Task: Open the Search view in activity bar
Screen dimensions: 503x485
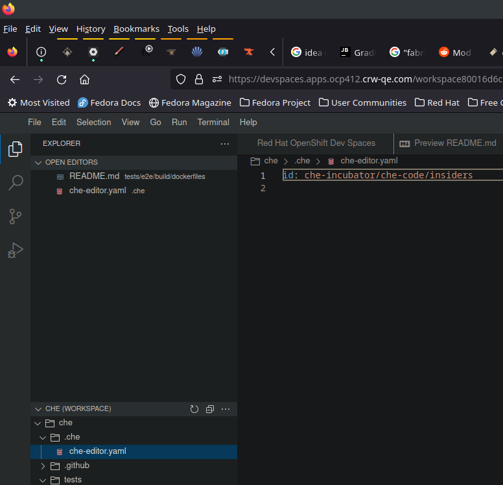Action: pyautogui.click(x=15, y=183)
